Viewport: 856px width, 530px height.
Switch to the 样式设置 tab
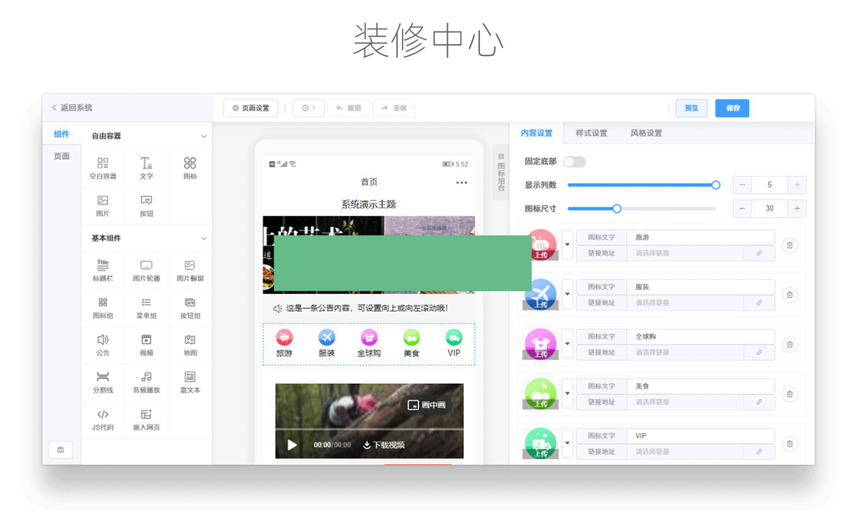pos(591,133)
